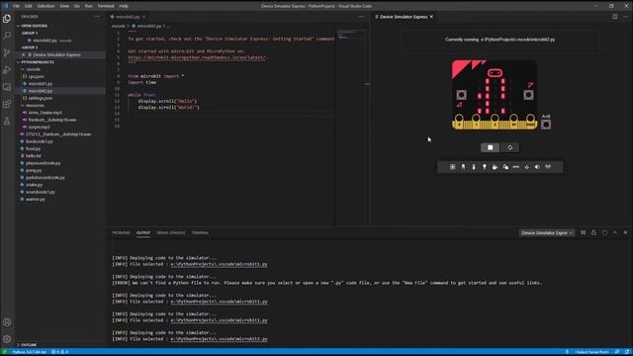Open more actions for the simulator editor group
This screenshot has width=633, height=356.
coord(625,17)
